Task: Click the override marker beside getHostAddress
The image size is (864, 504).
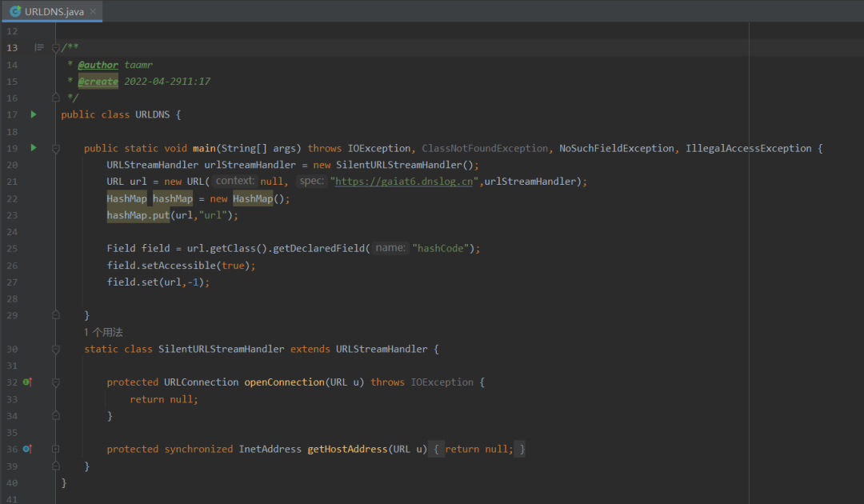Action: pyautogui.click(x=27, y=449)
